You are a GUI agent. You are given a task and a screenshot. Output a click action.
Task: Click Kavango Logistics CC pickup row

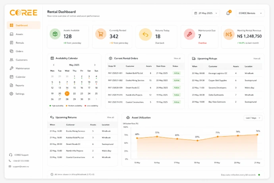click(x=226, y=73)
